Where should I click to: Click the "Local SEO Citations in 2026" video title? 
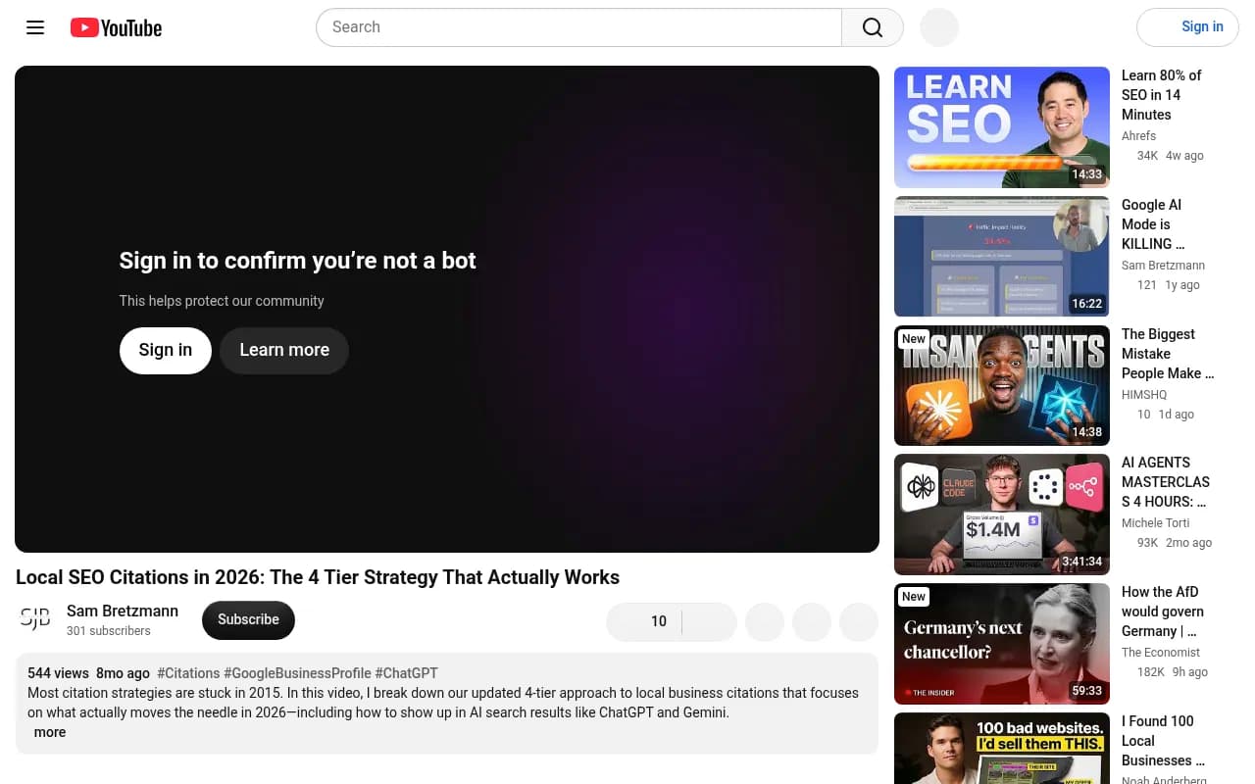click(318, 577)
